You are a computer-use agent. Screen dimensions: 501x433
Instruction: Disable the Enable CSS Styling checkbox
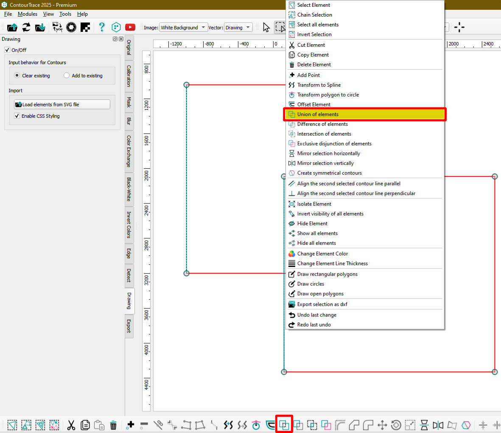17,116
